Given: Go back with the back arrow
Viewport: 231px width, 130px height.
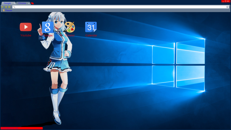Looking at the screenshot, I should [2, 7].
